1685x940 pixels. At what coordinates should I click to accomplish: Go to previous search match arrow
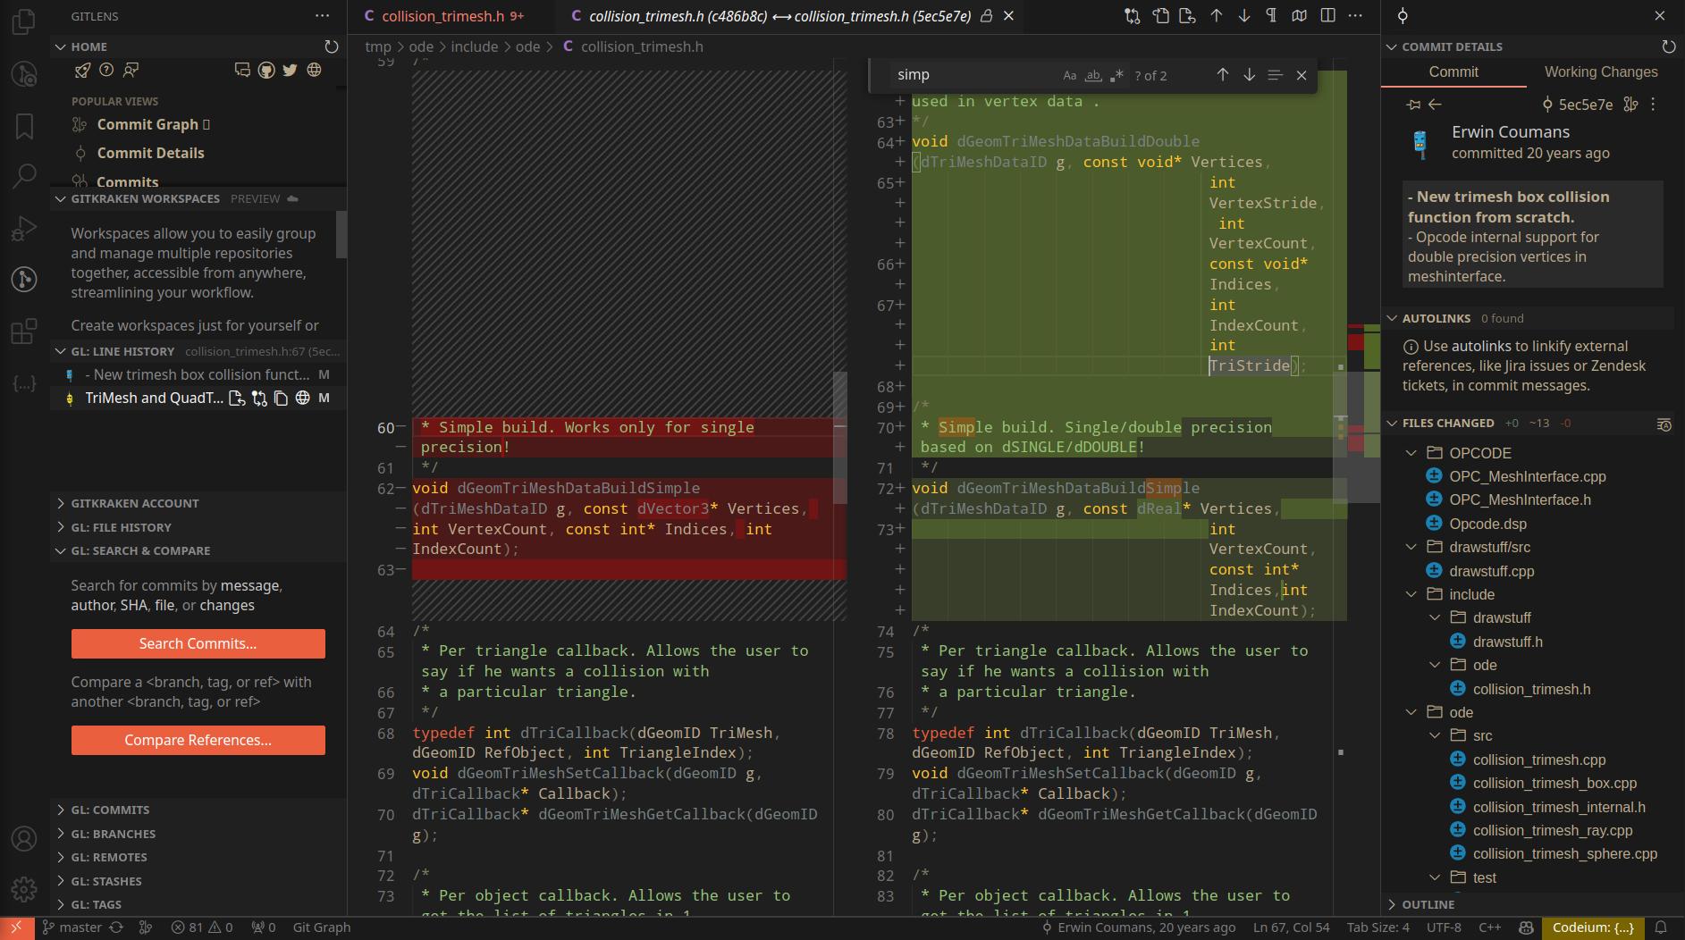coord(1222,75)
